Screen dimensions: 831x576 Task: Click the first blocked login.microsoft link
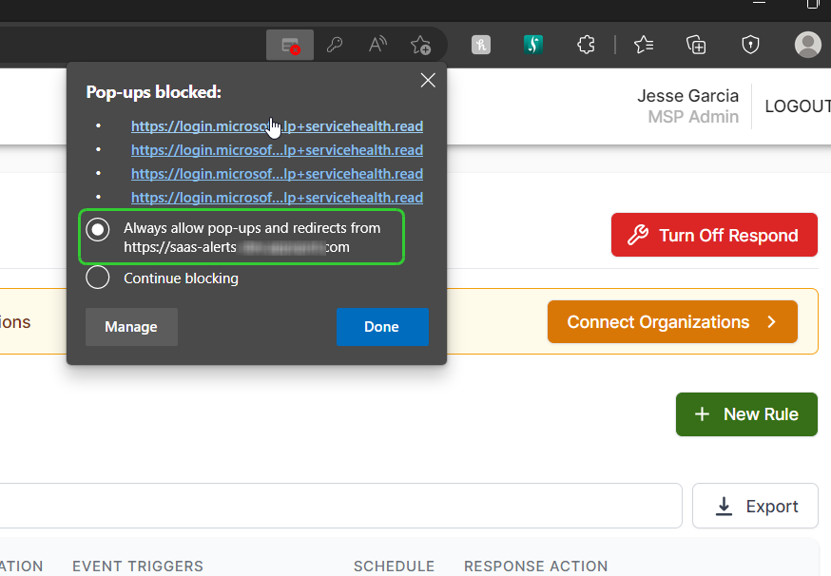(277, 125)
